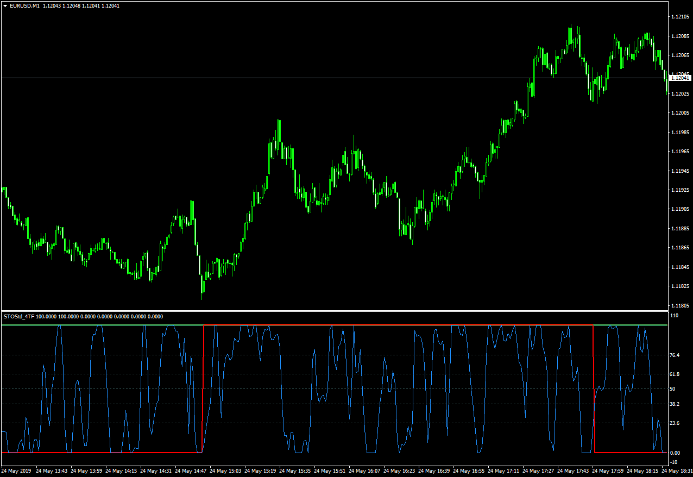Click the 1.12005 price on the scale

680,113
